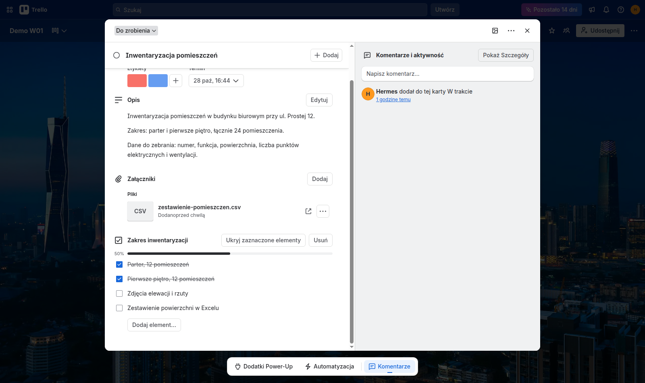Viewport: 645px width, 383px height.
Task: Open the board menu ellipsis
Action: pos(634,31)
